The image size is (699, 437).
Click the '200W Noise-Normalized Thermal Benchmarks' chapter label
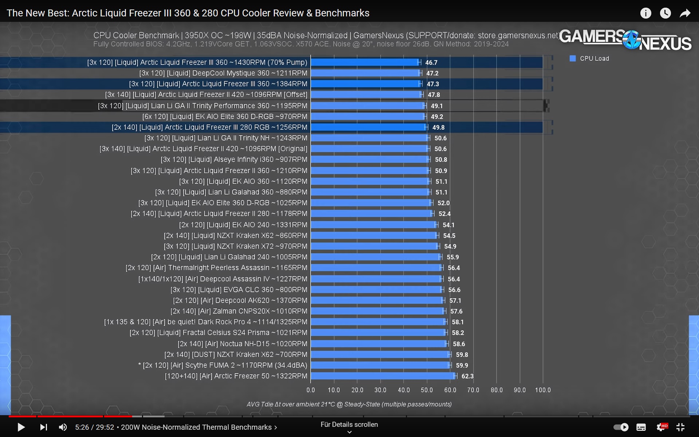coord(196,427)
